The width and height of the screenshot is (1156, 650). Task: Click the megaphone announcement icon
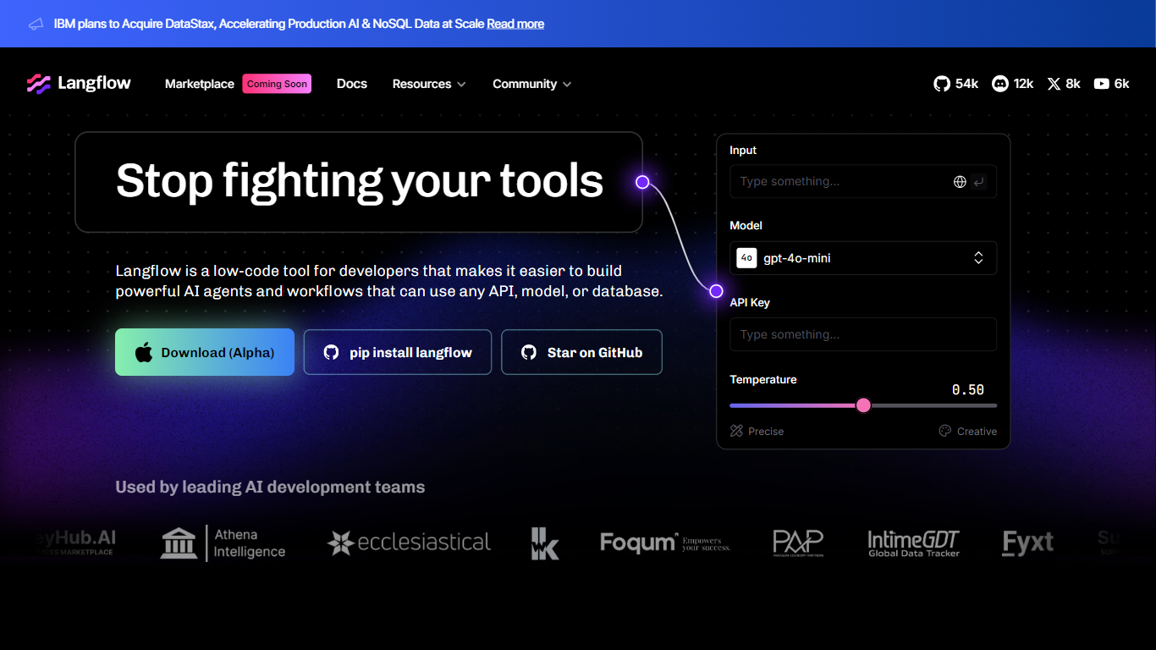pos(36,24)
